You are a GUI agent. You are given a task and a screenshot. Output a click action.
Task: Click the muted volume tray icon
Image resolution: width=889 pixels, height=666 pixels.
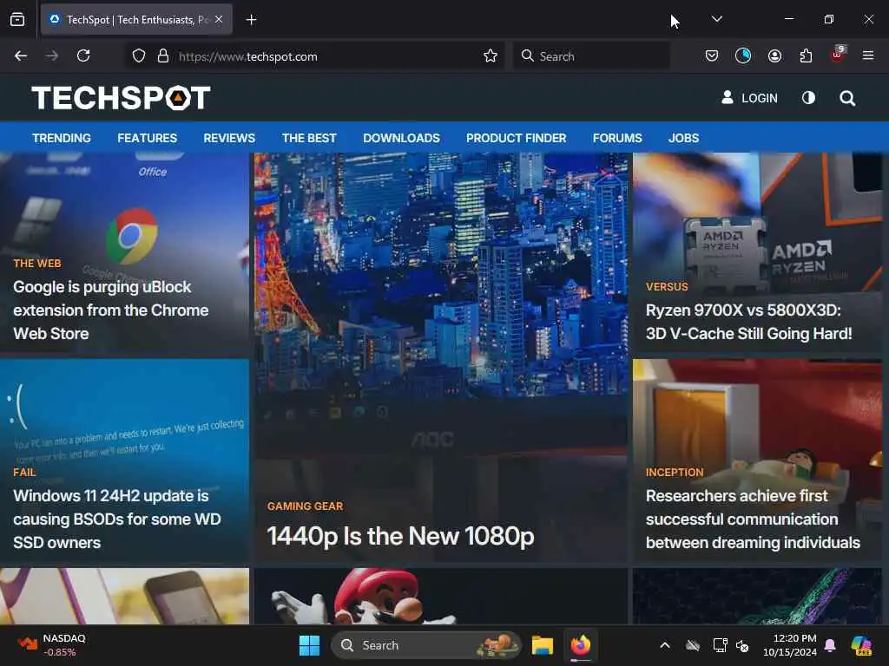[x=742, y=645]
